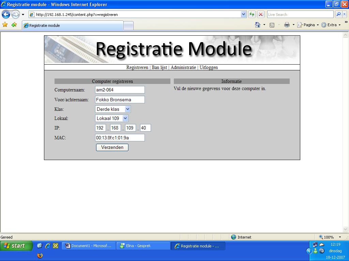This screenshot has height=261, width=349.
Task: Click the Computernaam input field
Action: [x=120, y=90]
